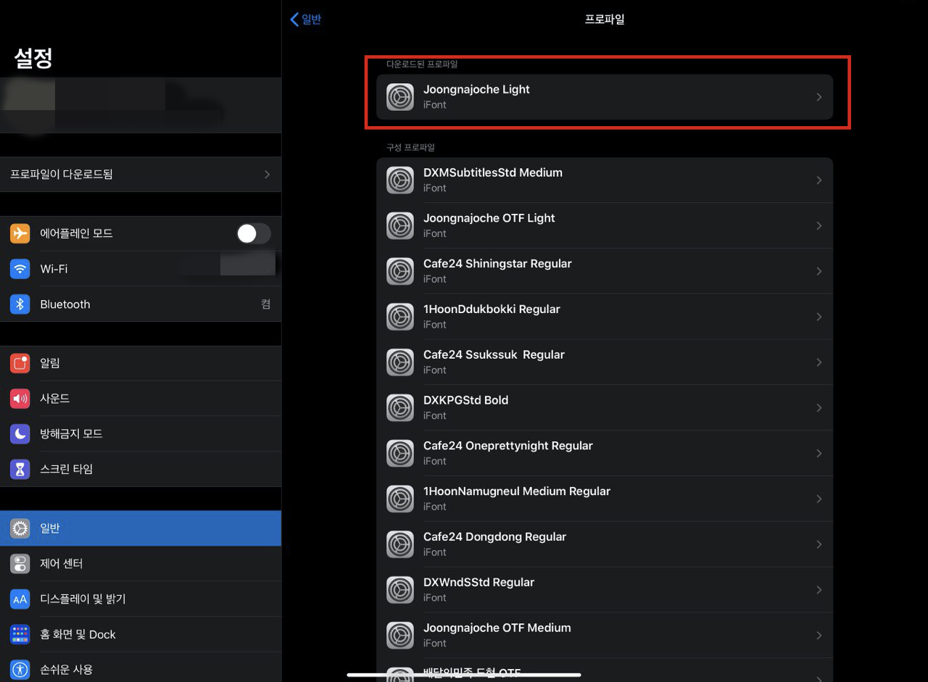
Task: Open 손쉬운 사용 settings
Action: point(141,668)
